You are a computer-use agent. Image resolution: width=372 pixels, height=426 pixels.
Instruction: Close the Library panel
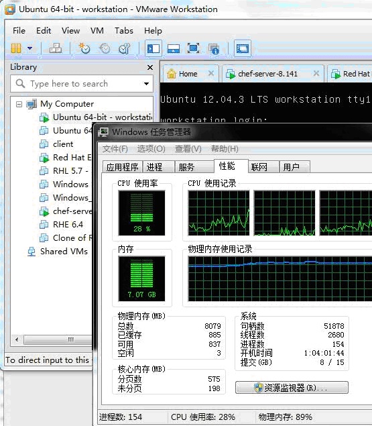click(150, 67)
